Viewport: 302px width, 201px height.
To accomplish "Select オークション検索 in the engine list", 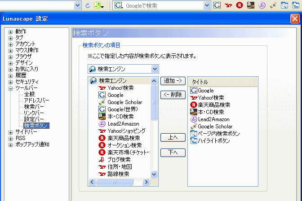I will coord(120,145).
